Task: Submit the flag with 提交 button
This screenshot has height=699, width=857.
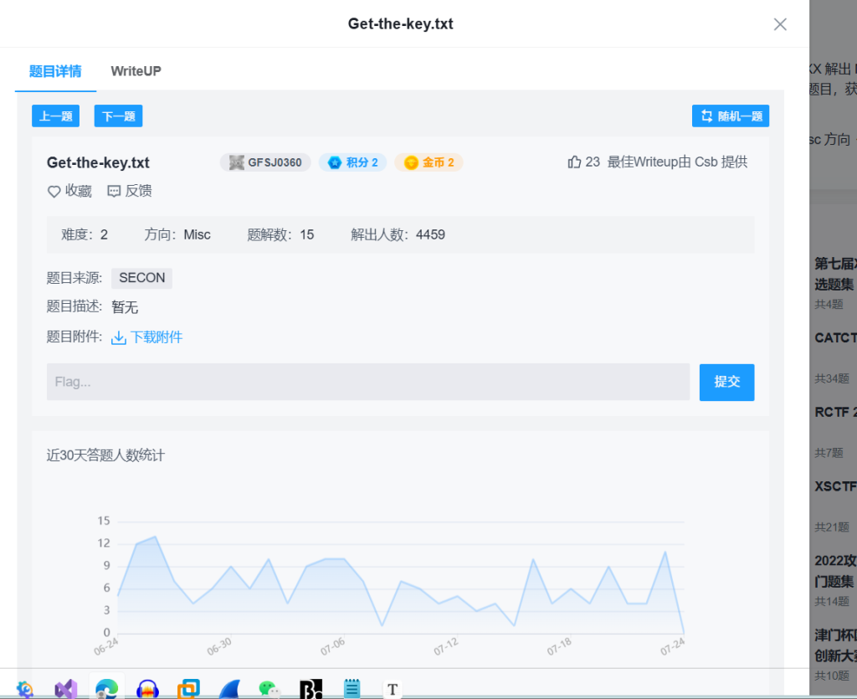Action: 726,382
